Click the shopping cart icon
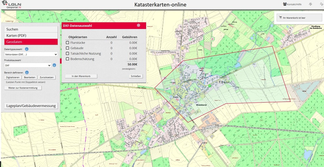 tap(280, 18)
